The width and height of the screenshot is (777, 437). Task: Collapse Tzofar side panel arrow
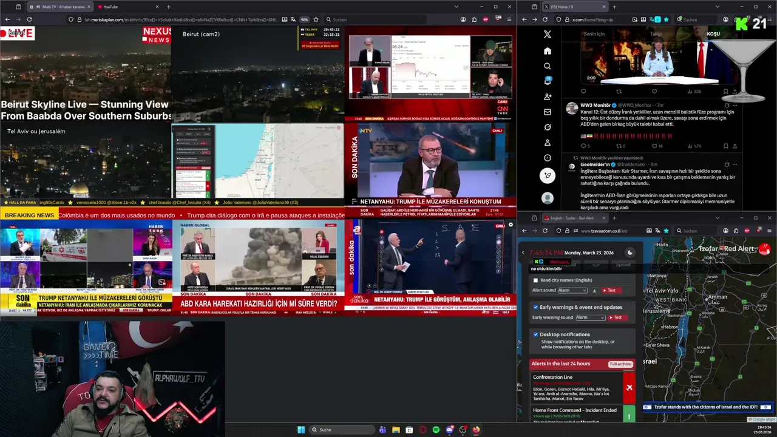(523, 252)
